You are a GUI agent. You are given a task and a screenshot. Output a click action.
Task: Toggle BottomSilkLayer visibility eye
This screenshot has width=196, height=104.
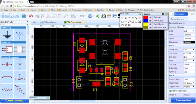pyautogui.click(x=150, y=28)
